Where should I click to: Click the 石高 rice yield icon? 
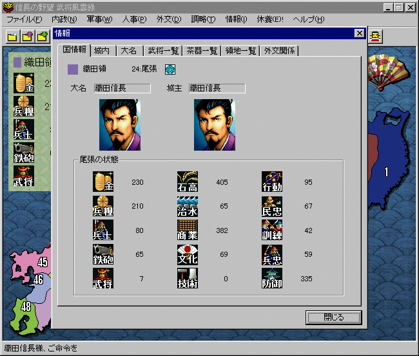pos(188,182)
